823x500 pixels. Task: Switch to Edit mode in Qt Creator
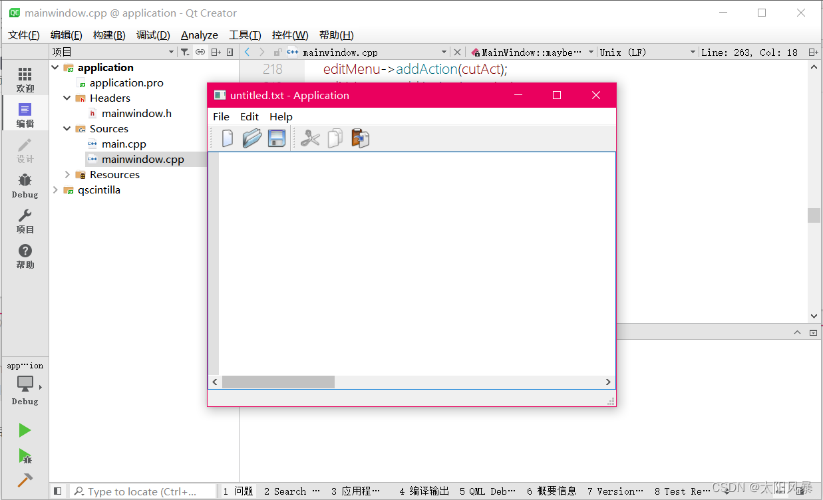[25, 115]
